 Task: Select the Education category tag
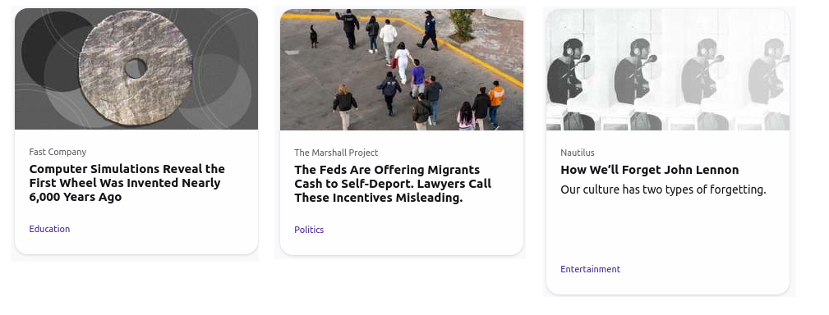click(49, 229)
